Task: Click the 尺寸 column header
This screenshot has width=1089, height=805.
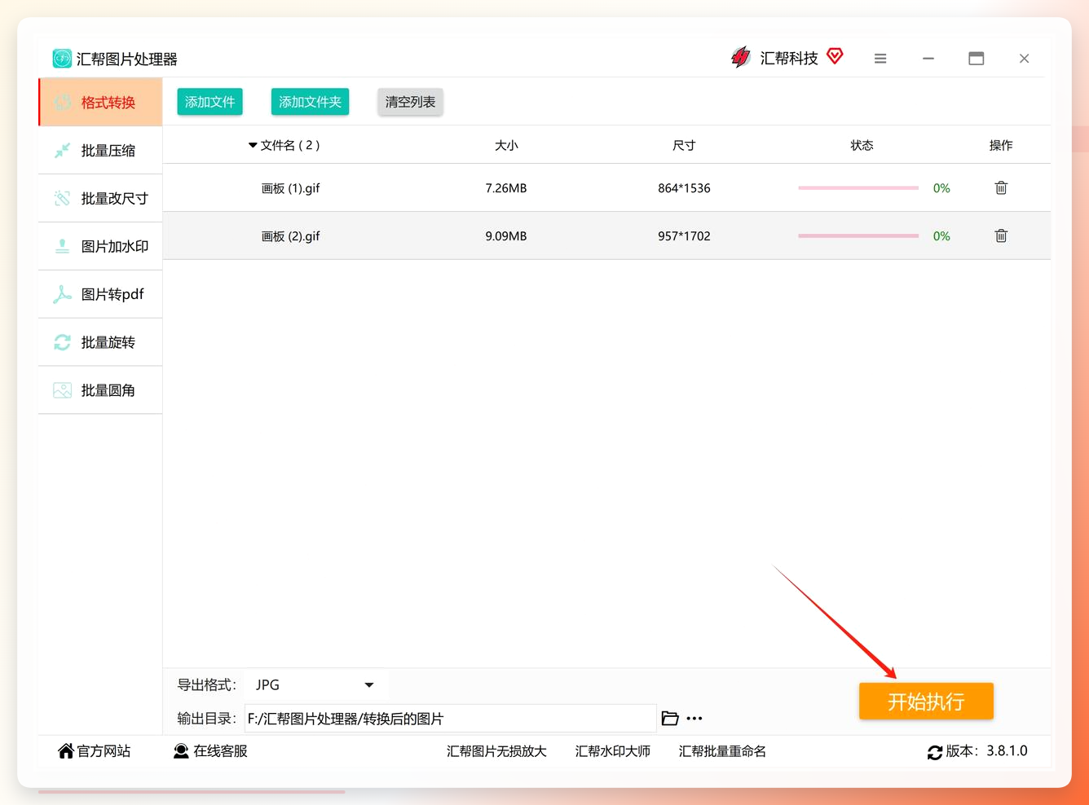Action: 684,146
